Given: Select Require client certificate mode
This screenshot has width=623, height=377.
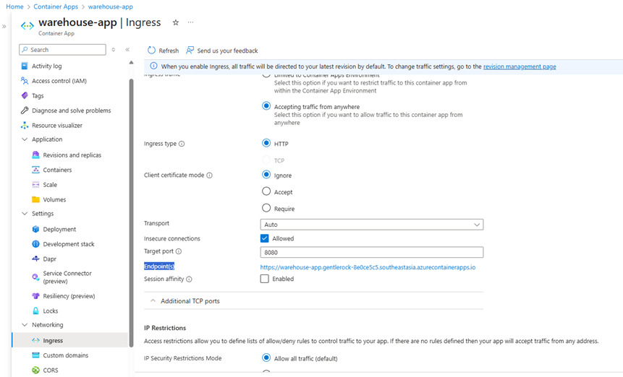Looking at the screenshot, I should click(266, 208).
